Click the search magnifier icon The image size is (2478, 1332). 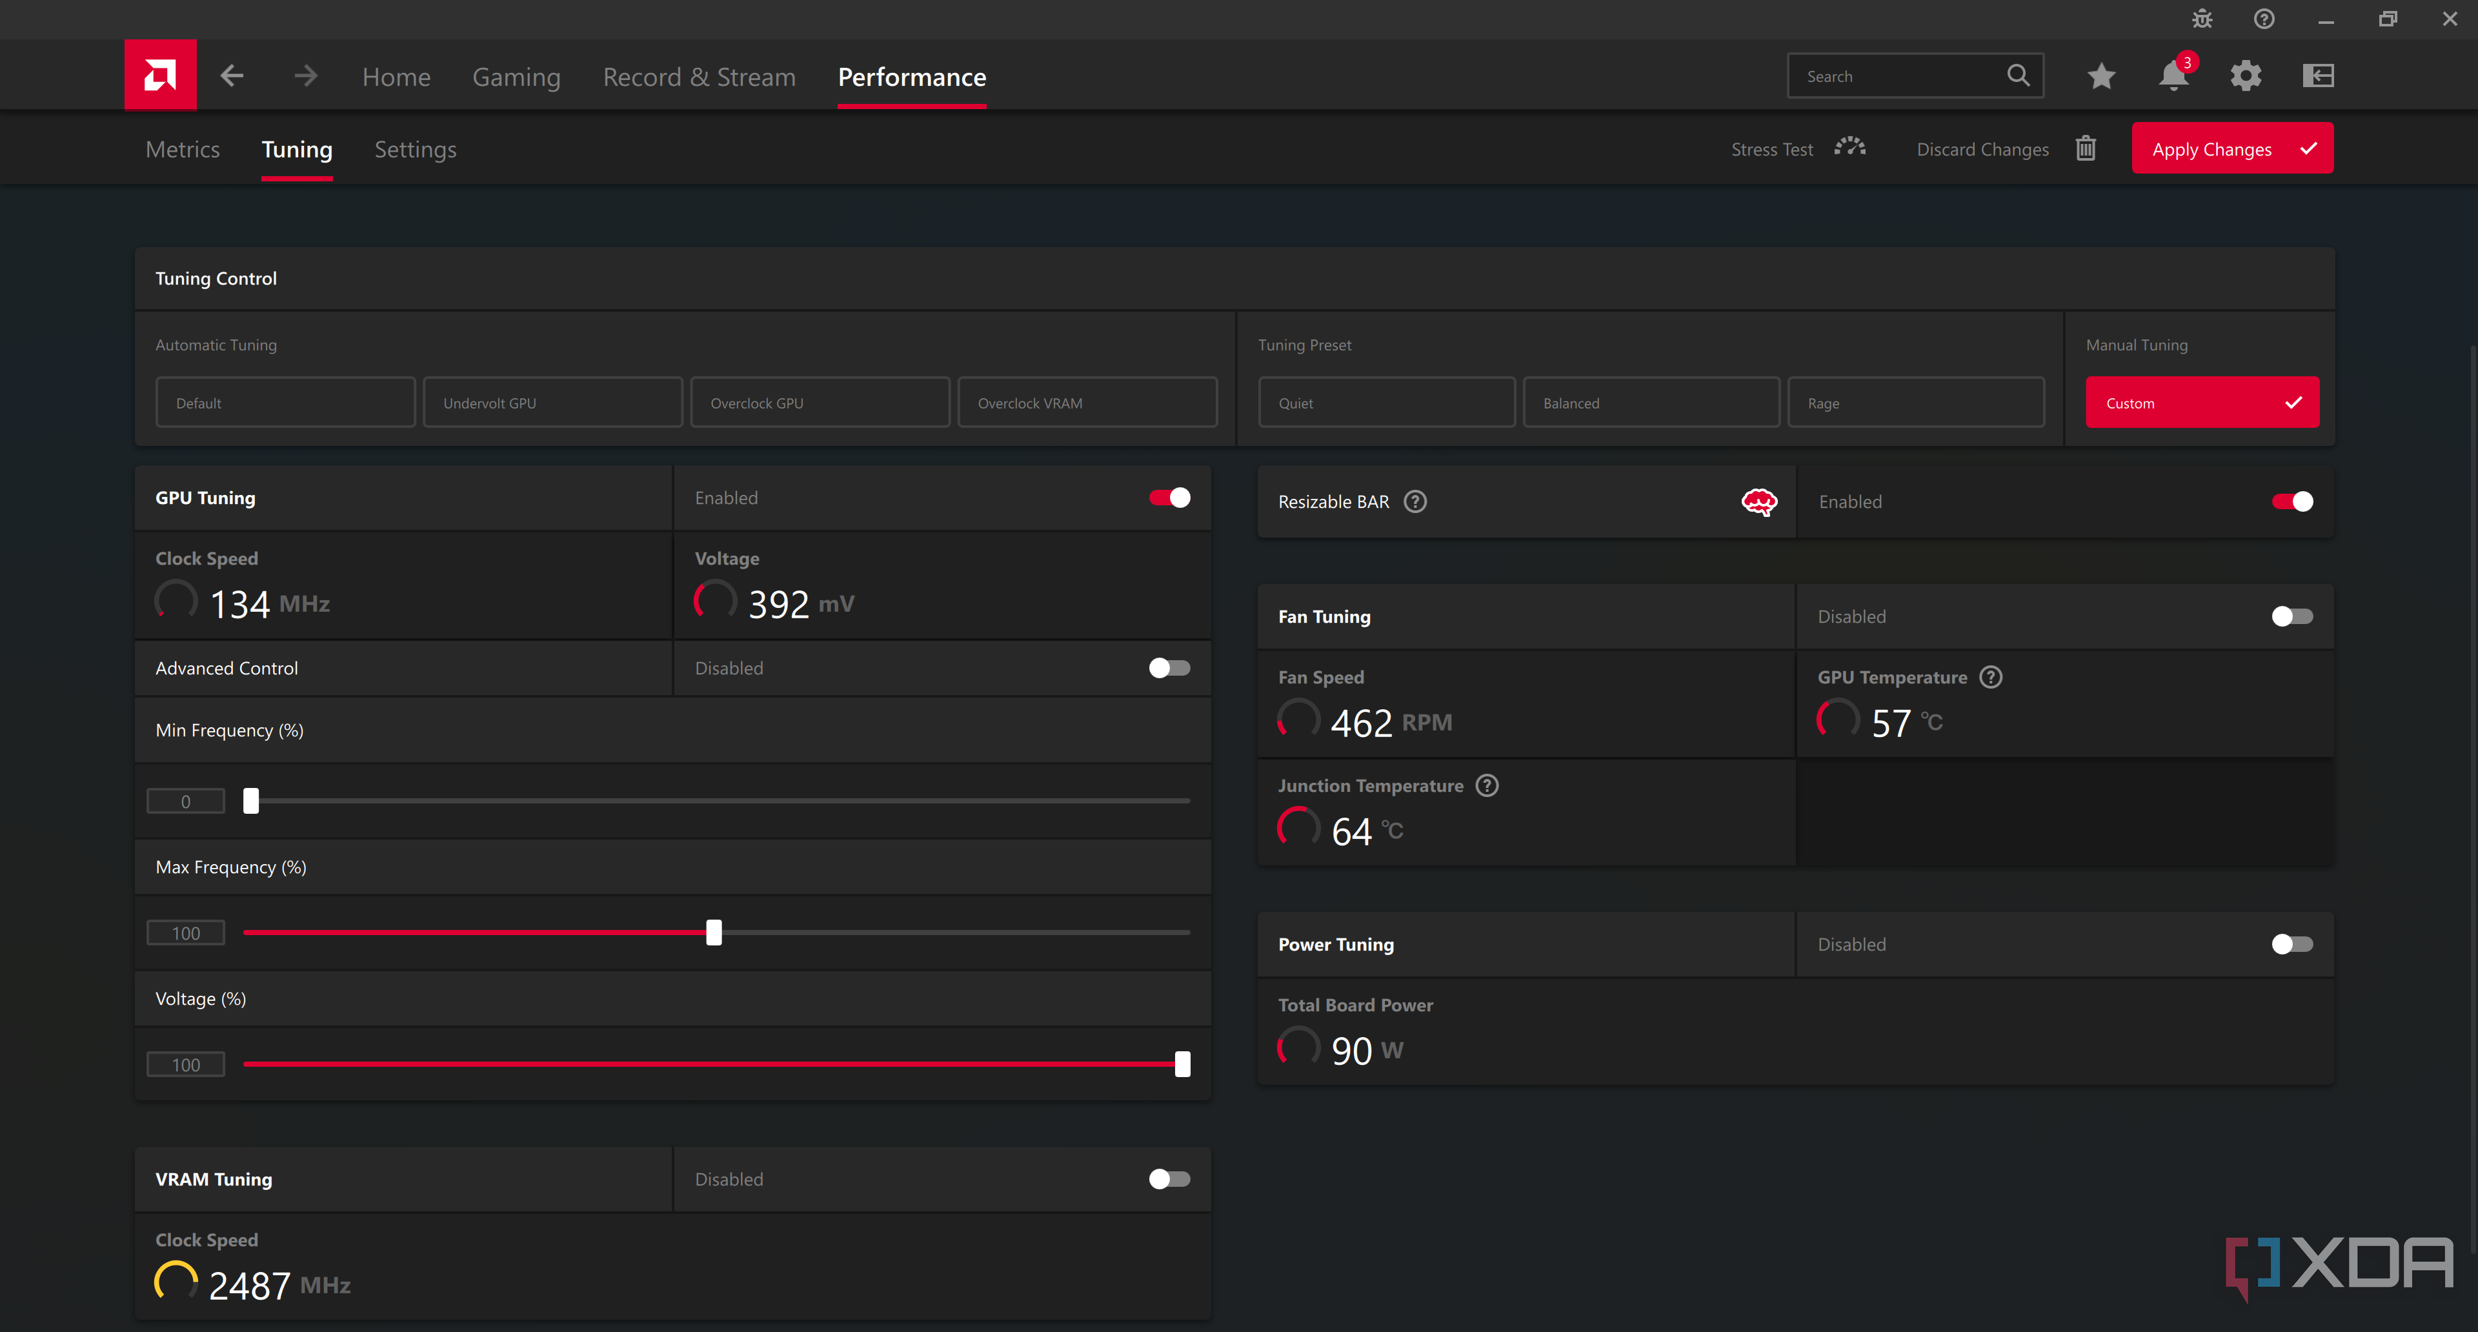pos(2017,75)
